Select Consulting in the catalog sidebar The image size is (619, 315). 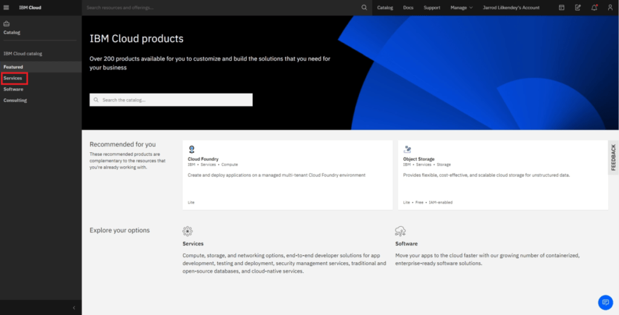pos(41,100)
